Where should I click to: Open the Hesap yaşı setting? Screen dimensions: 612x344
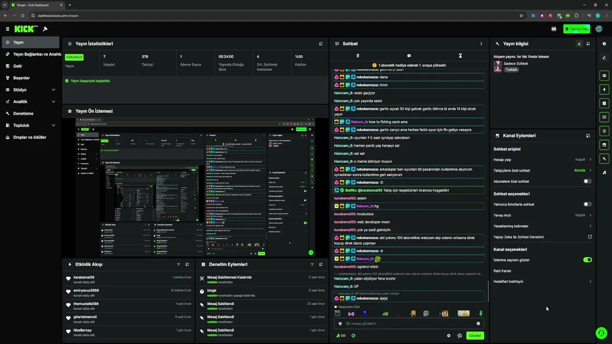pos(543,160)
